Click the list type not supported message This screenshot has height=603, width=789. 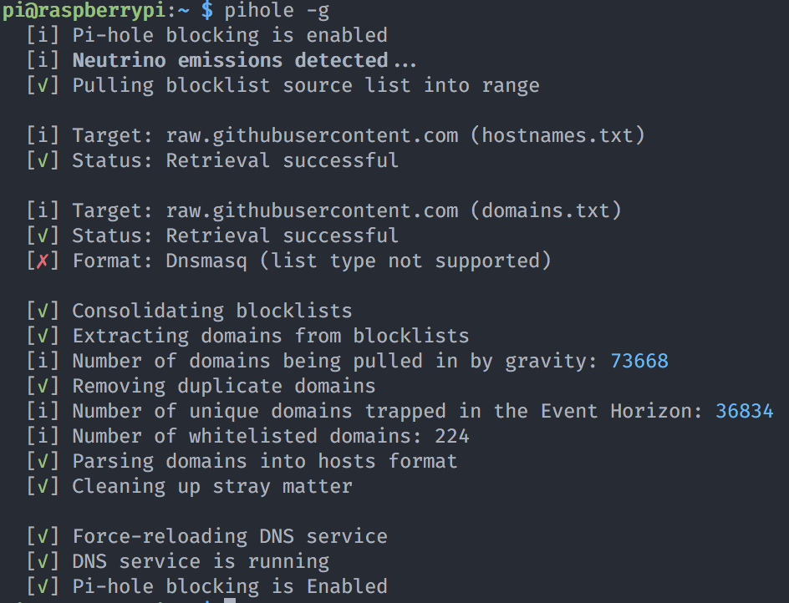[x=405, y=261]
